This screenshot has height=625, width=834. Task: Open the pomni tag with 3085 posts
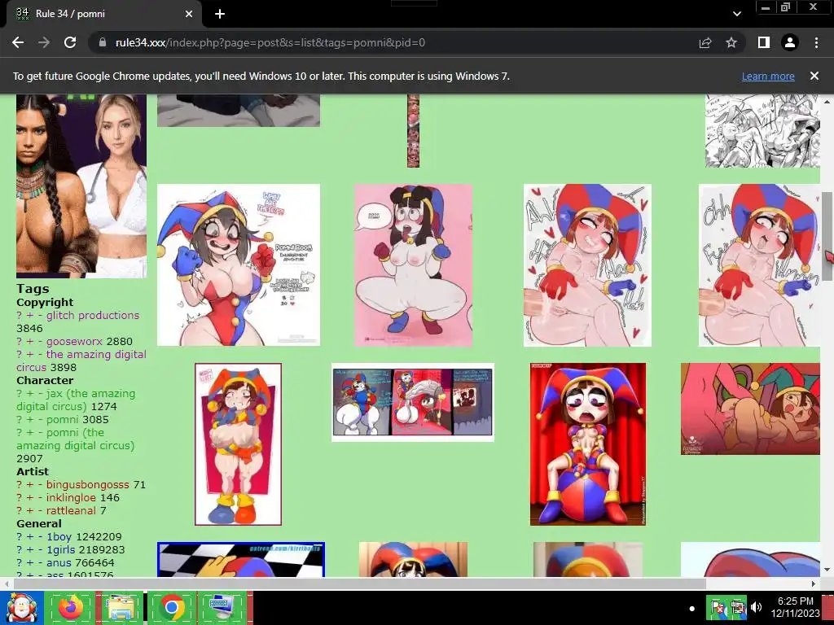[x=62, y=419]
